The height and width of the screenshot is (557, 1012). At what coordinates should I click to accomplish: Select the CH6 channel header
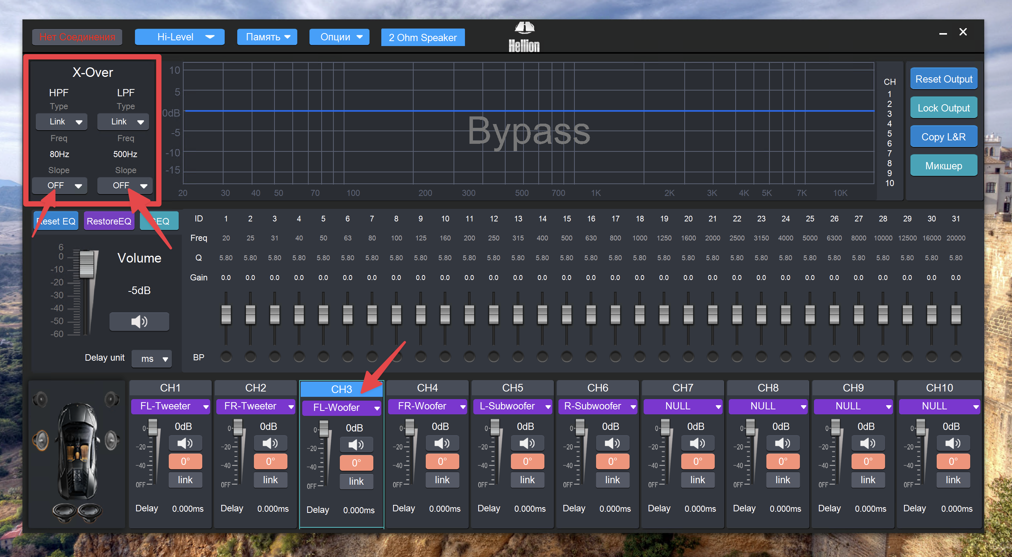[x=598, y=388]
